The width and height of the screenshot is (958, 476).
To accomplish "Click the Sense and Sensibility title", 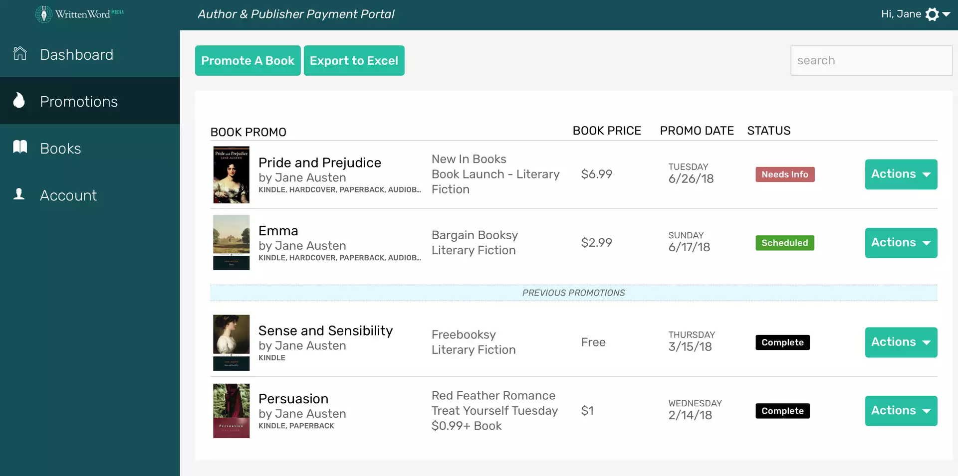I will [x=325, y=330].
